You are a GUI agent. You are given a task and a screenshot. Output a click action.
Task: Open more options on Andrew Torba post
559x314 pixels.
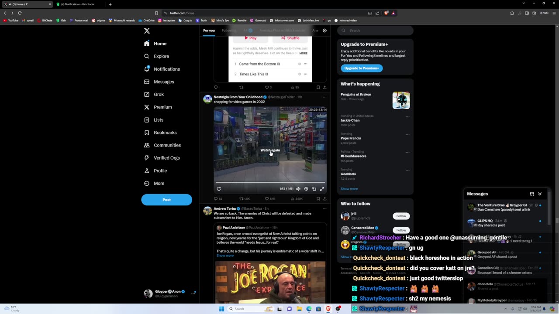click(324, 208)
